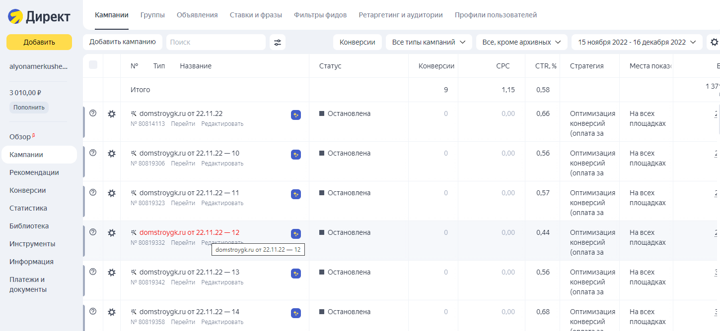The image size is (720, 331).
Task: Click Редактировать under campaign 80814113
Action: tap(222, 124)
